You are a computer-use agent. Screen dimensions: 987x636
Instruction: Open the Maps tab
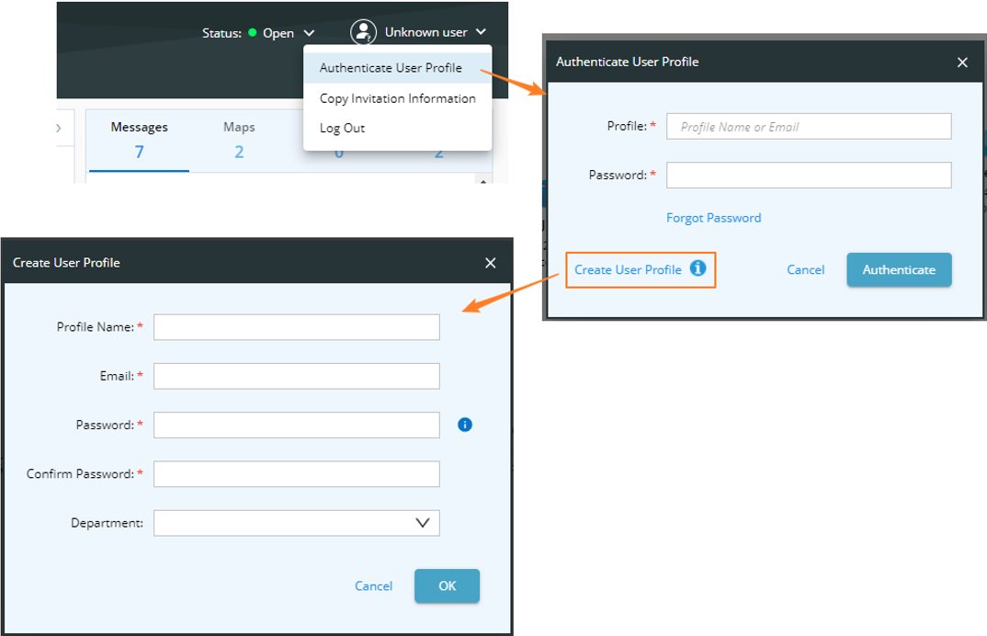point(238,127)
